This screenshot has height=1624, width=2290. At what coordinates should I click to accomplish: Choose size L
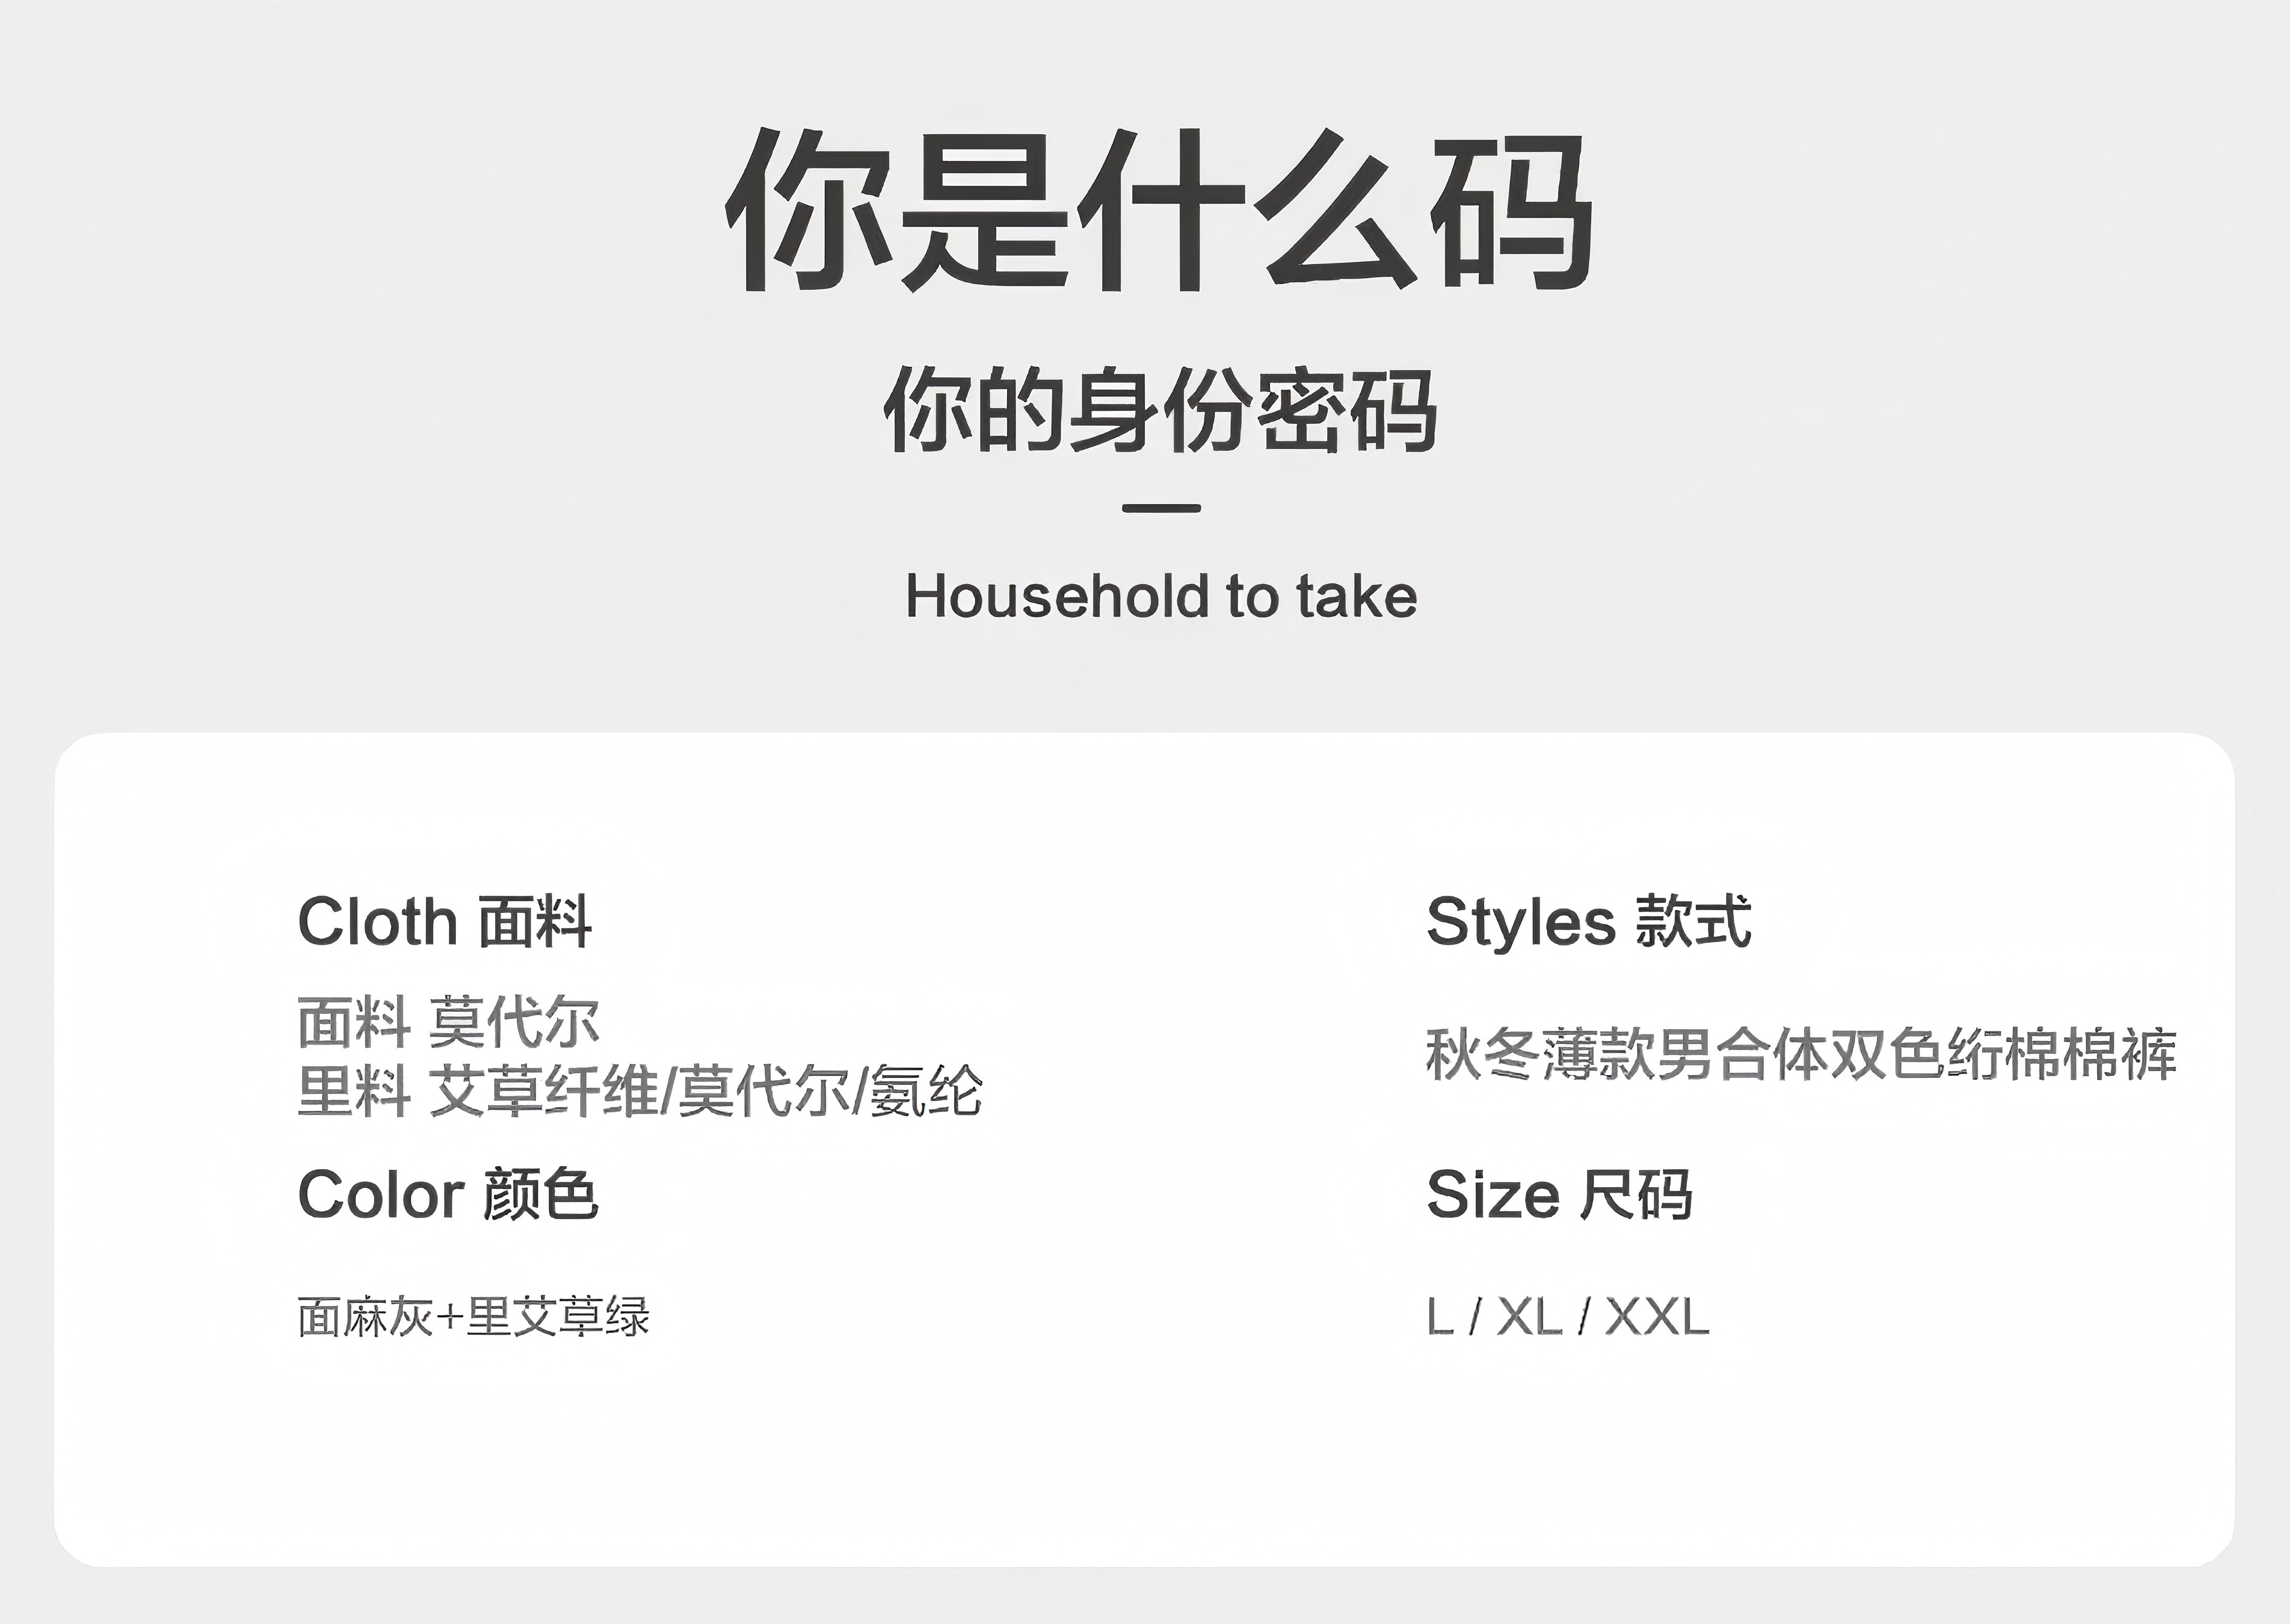coord(1440,1316)
